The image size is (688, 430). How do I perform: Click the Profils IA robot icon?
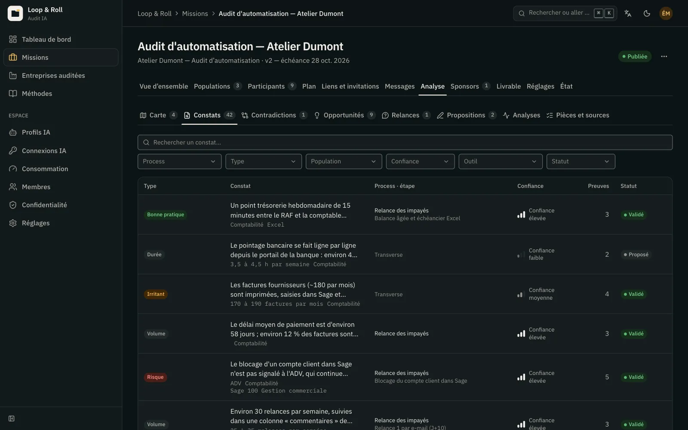(x=13, y=132)
